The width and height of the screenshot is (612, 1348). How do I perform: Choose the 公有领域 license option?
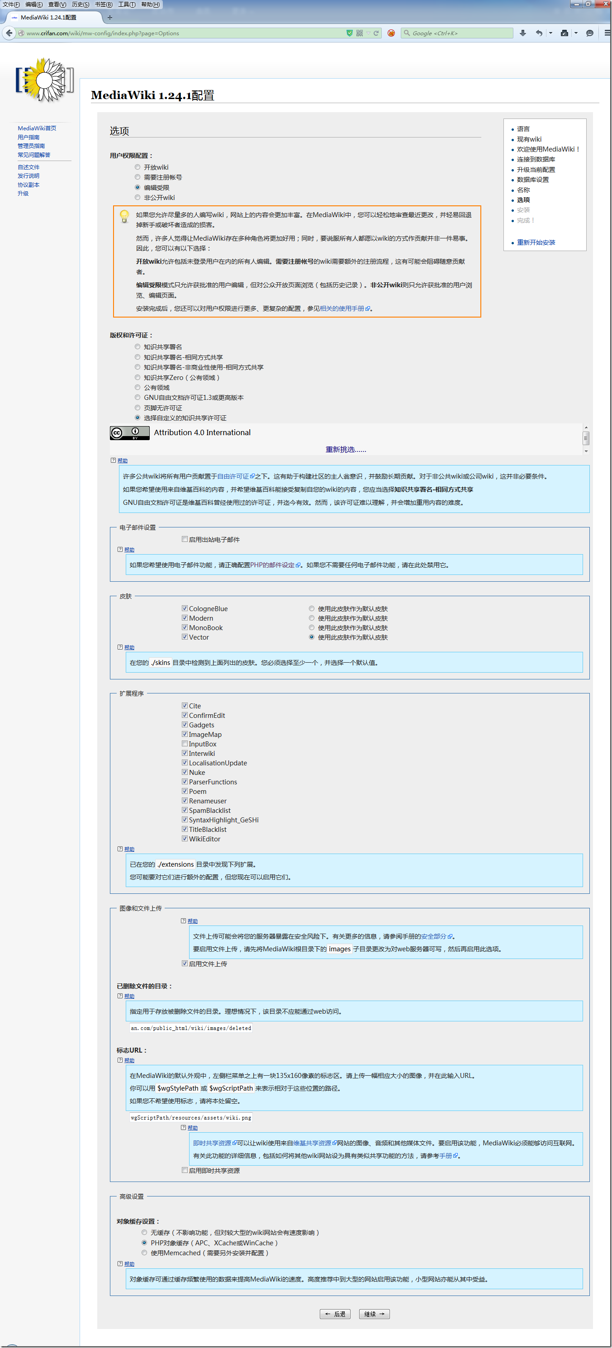138,388
